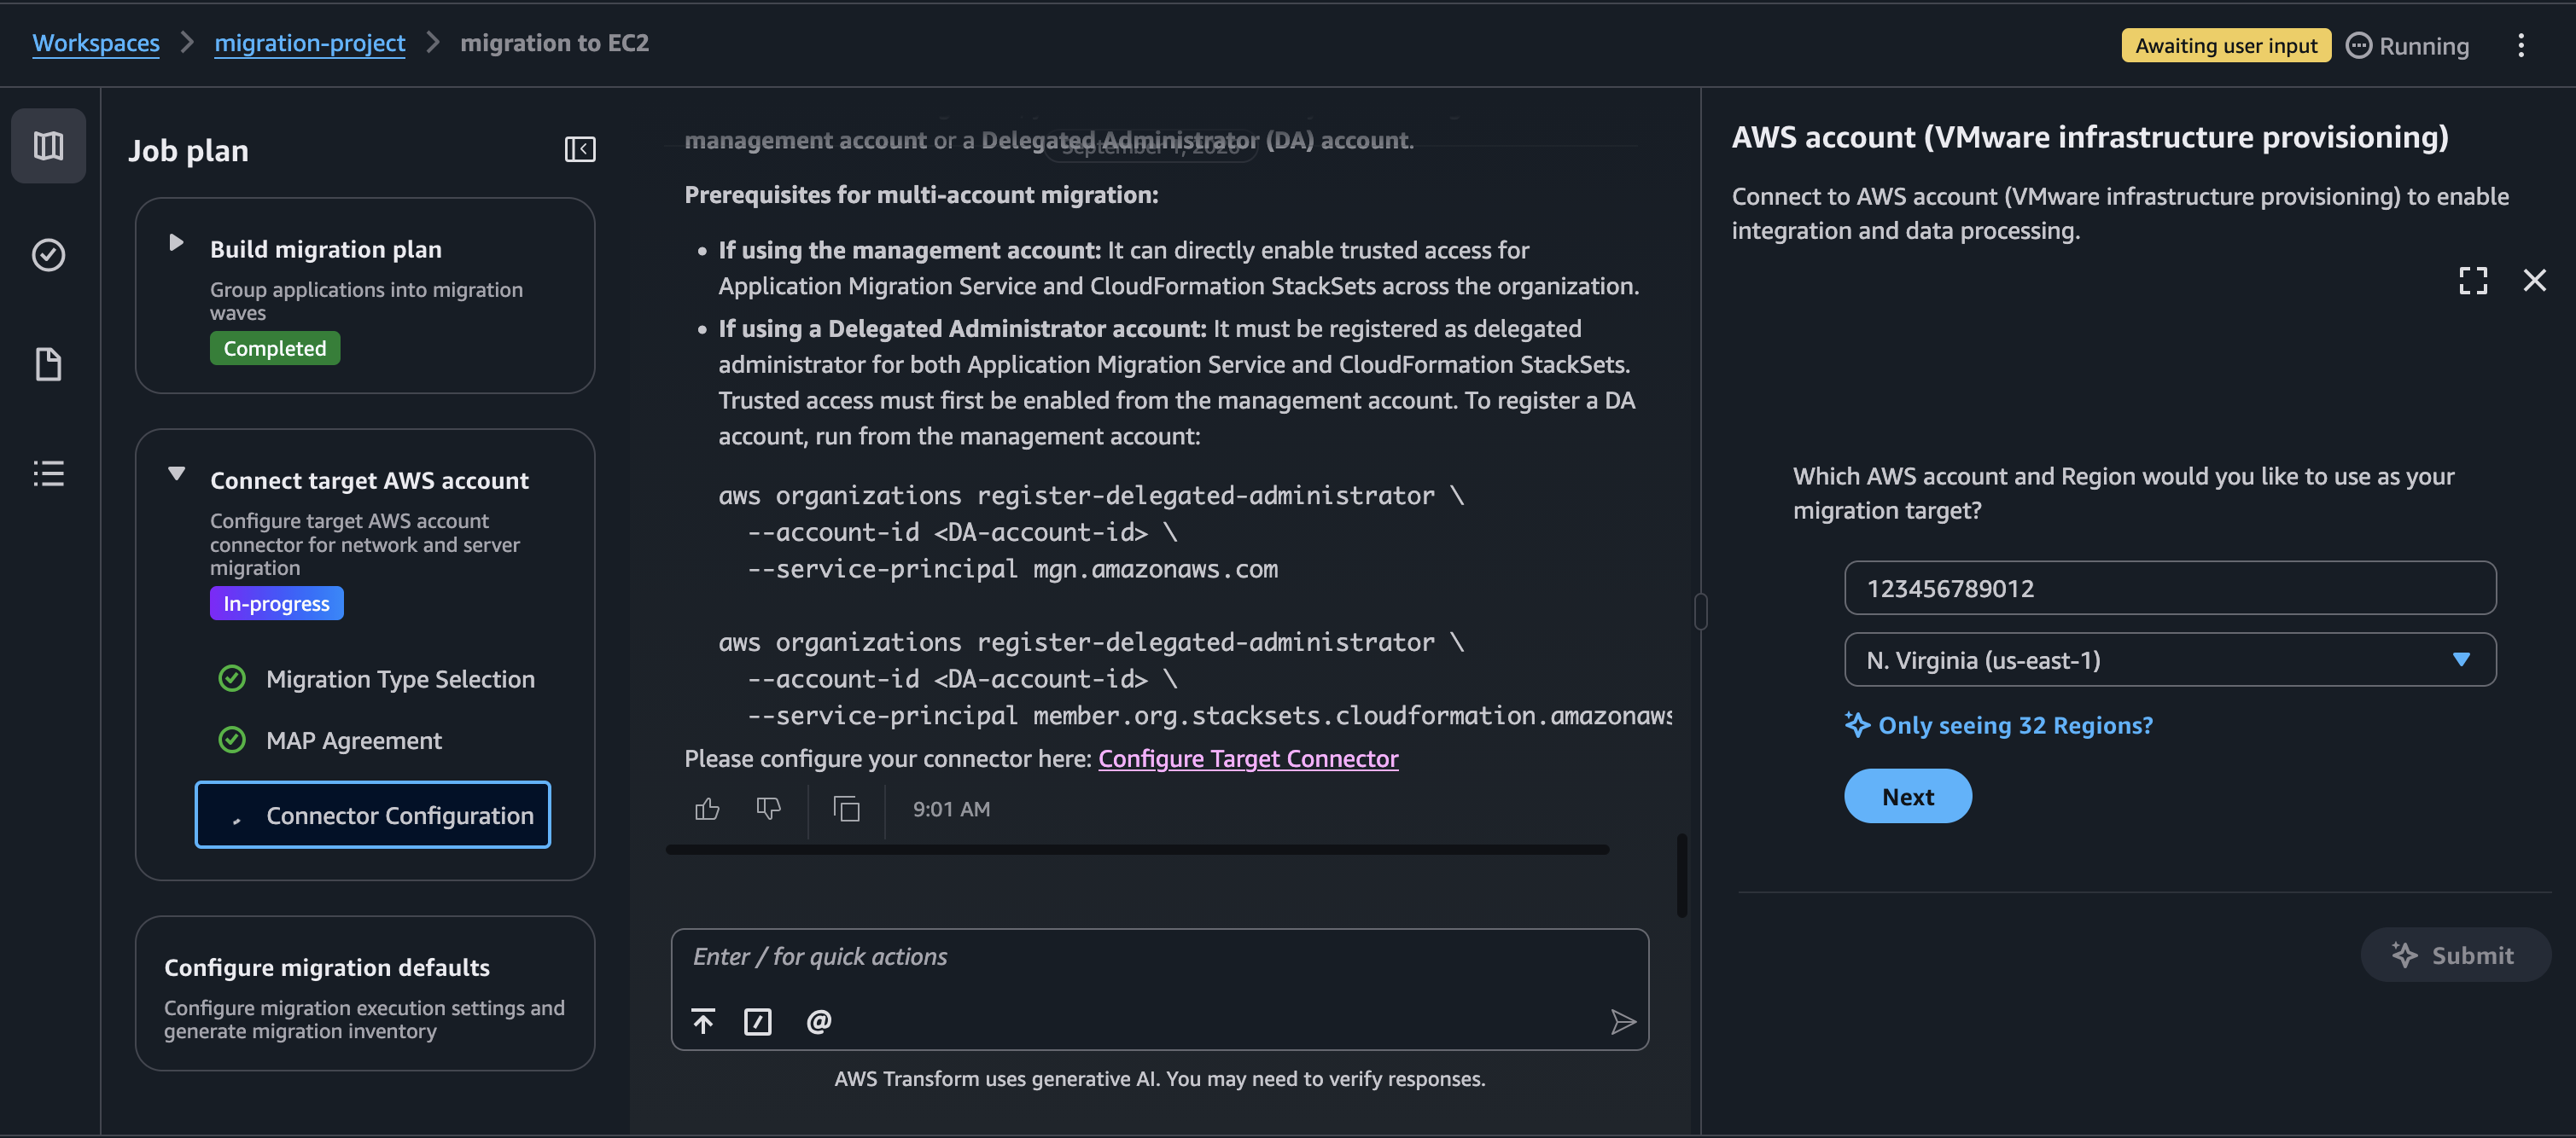The width and height of the screenshot is (2576, 1138).
Task: Expand the Build migration plan step
Action: point(176,243)
